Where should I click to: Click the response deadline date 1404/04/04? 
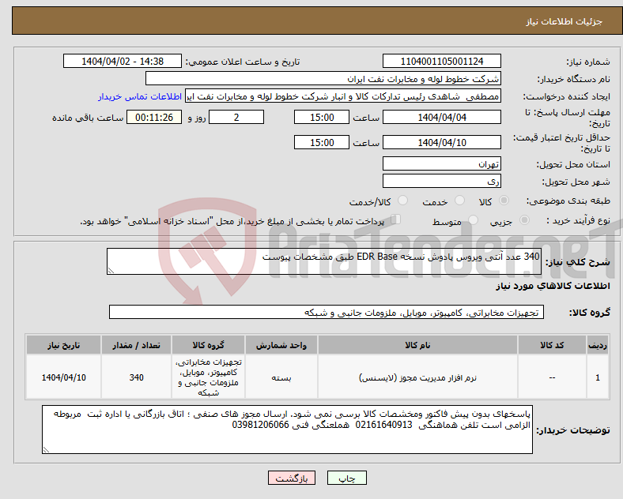point(442,117)
